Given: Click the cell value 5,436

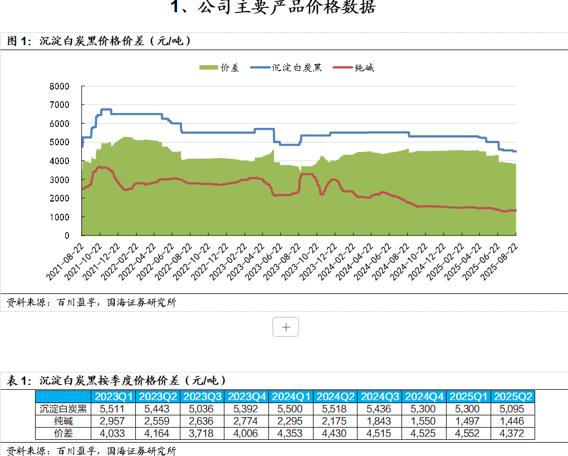Looking at the screenshot, I should (379, 409).
